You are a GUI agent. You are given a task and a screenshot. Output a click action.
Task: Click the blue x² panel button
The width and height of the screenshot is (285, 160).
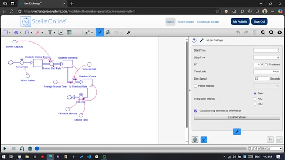(x=204, y=139)
